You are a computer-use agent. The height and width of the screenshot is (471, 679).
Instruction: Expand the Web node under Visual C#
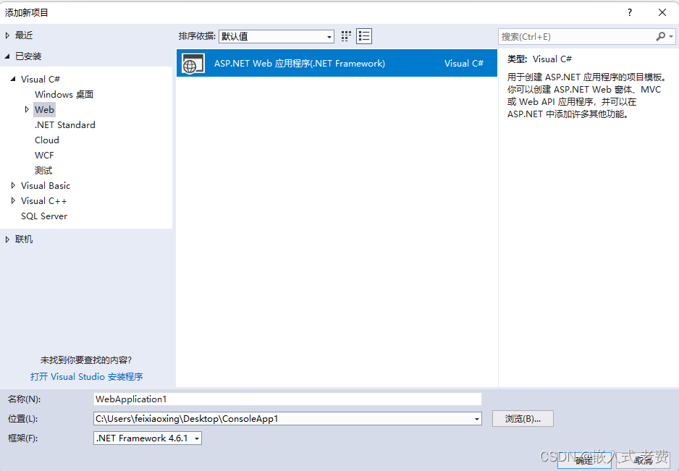tap(28, 109)
